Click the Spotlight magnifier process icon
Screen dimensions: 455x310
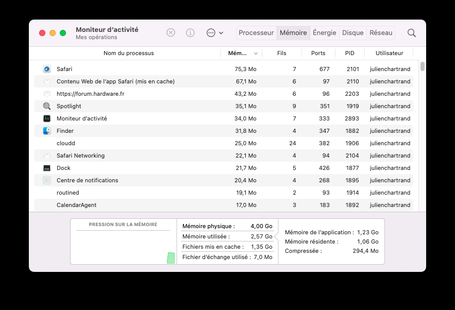pos(47,106)
